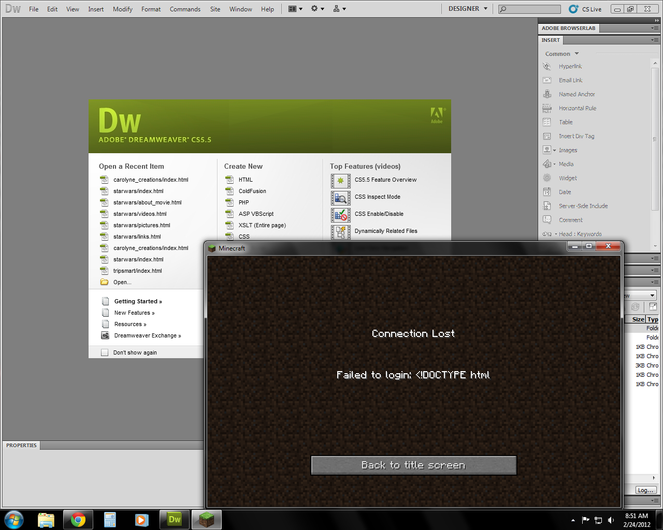Image resolution: width=663 pixels, height=530 pixels.
Task: Open the New Features link
Action: pos(134,313)
